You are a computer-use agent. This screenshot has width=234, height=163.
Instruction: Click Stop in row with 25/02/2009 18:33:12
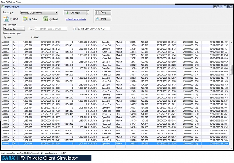click(118, 65)
